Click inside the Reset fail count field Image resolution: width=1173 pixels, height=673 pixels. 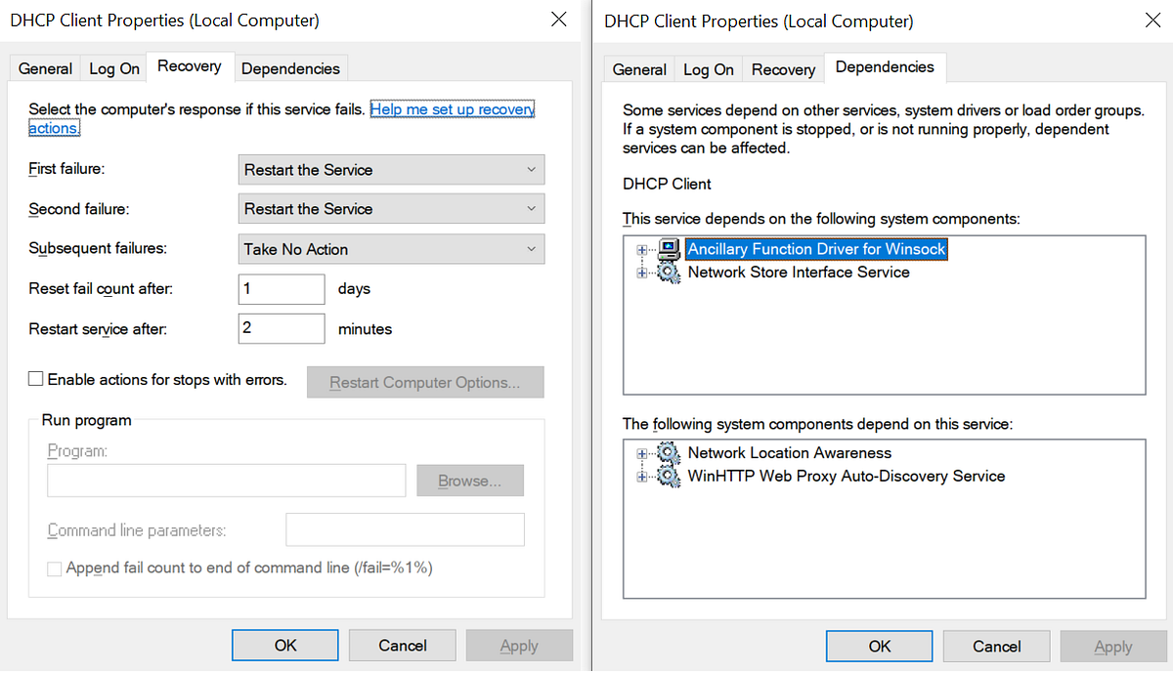[x=281, y=289]
